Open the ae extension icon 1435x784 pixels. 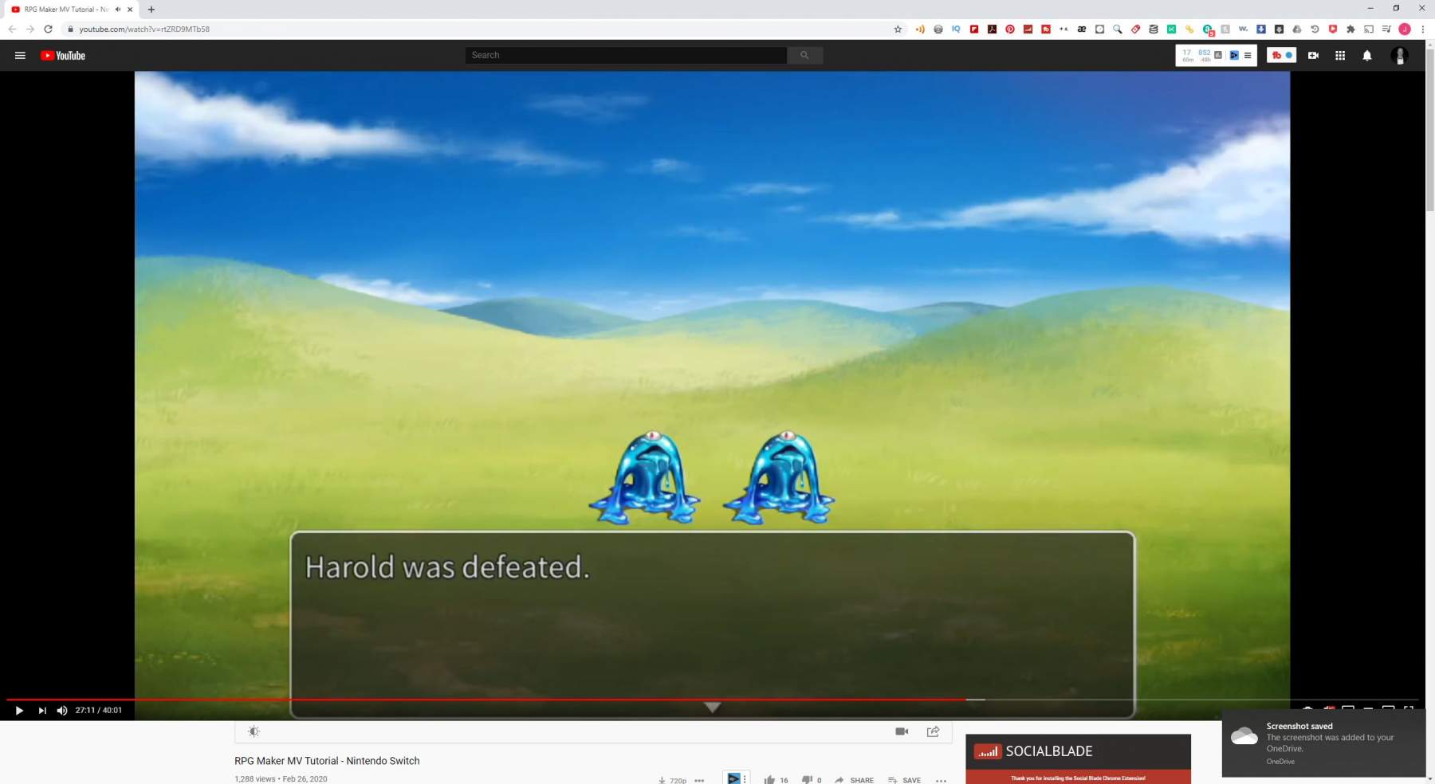pyautogui.click(x=1082, y=29)
